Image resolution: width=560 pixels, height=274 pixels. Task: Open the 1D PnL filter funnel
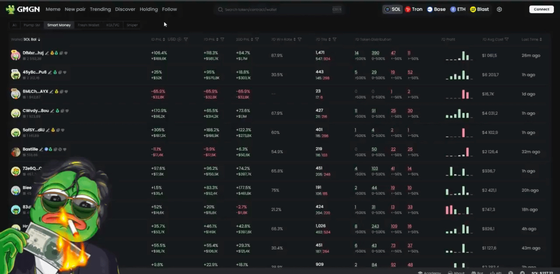tap(186, 39)
